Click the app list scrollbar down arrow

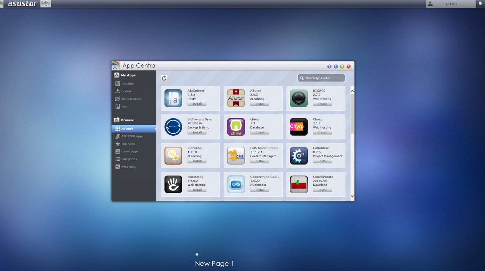tap(352, 196)
